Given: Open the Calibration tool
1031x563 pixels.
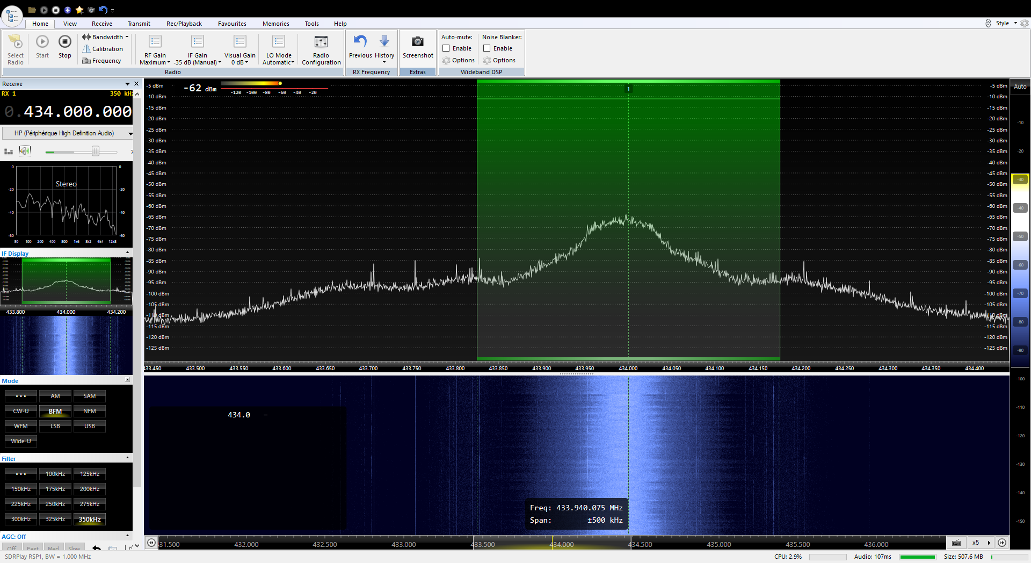Looking at the screenshot, I should pyautogui.click(x=103, y=49).
